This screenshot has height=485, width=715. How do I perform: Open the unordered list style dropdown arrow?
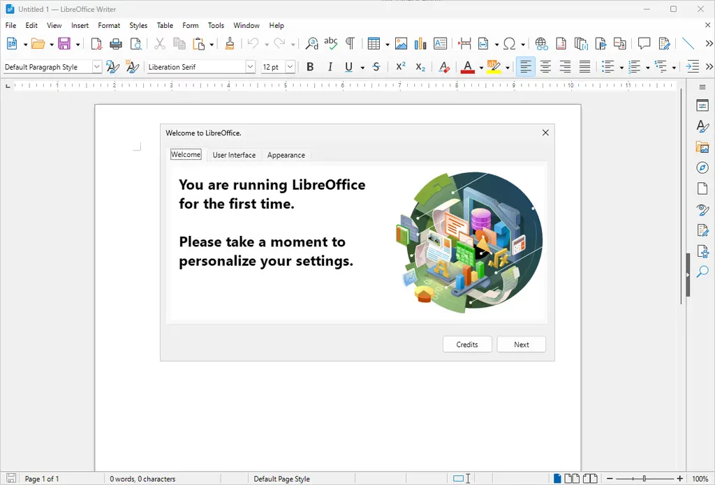pyautogui.click(x=621, y=68)
